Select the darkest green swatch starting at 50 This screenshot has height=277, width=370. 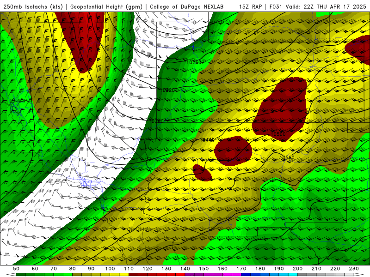point(21,274)
